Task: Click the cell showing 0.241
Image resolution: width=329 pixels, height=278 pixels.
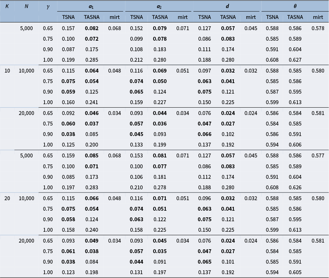Action: pyautogui.click(x=91, y=102)
